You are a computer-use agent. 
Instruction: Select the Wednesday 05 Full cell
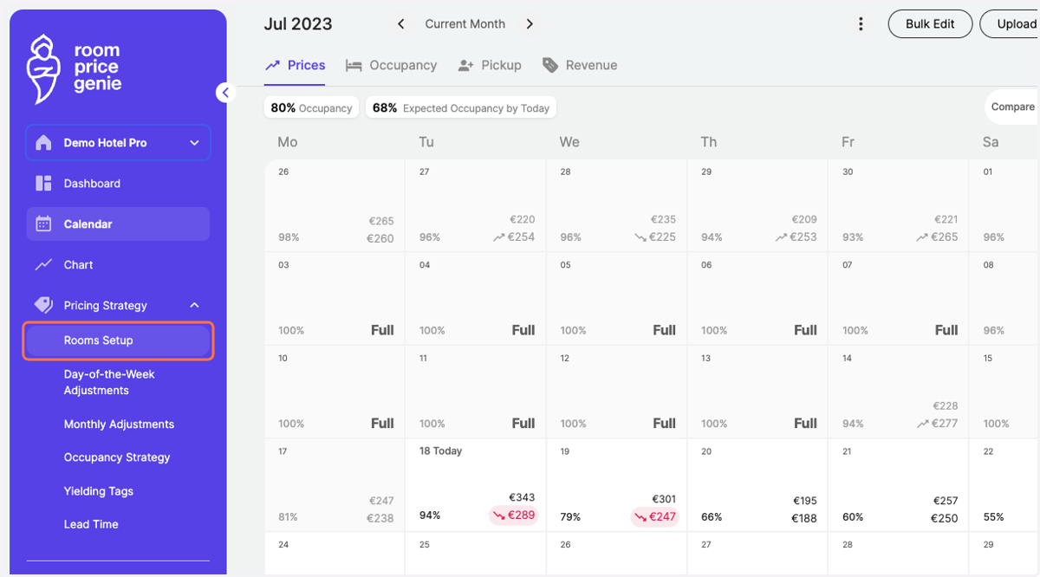point(616,299)
